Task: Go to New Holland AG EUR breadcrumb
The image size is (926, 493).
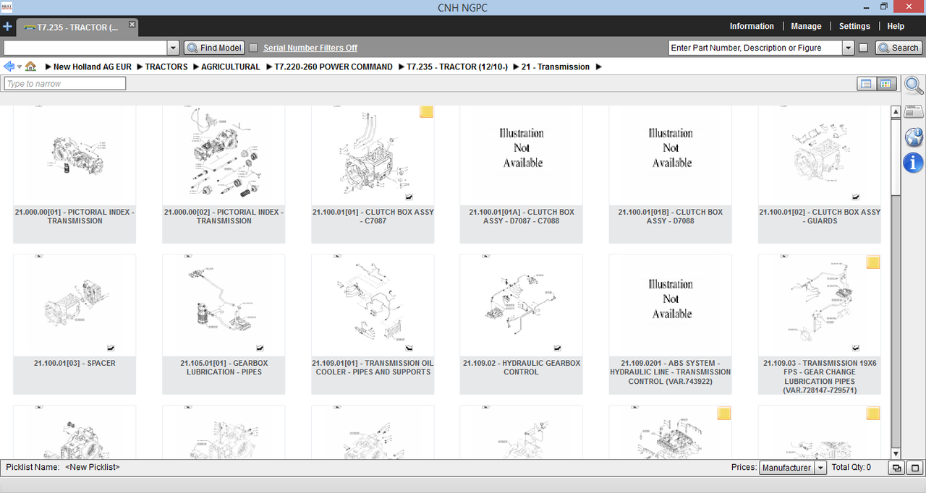Action: (x=93, y=67)
